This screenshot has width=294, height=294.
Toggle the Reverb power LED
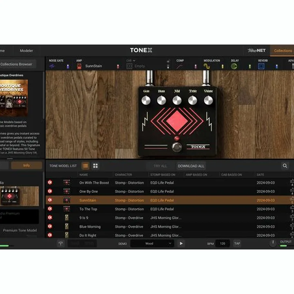(x=276, y=67)
